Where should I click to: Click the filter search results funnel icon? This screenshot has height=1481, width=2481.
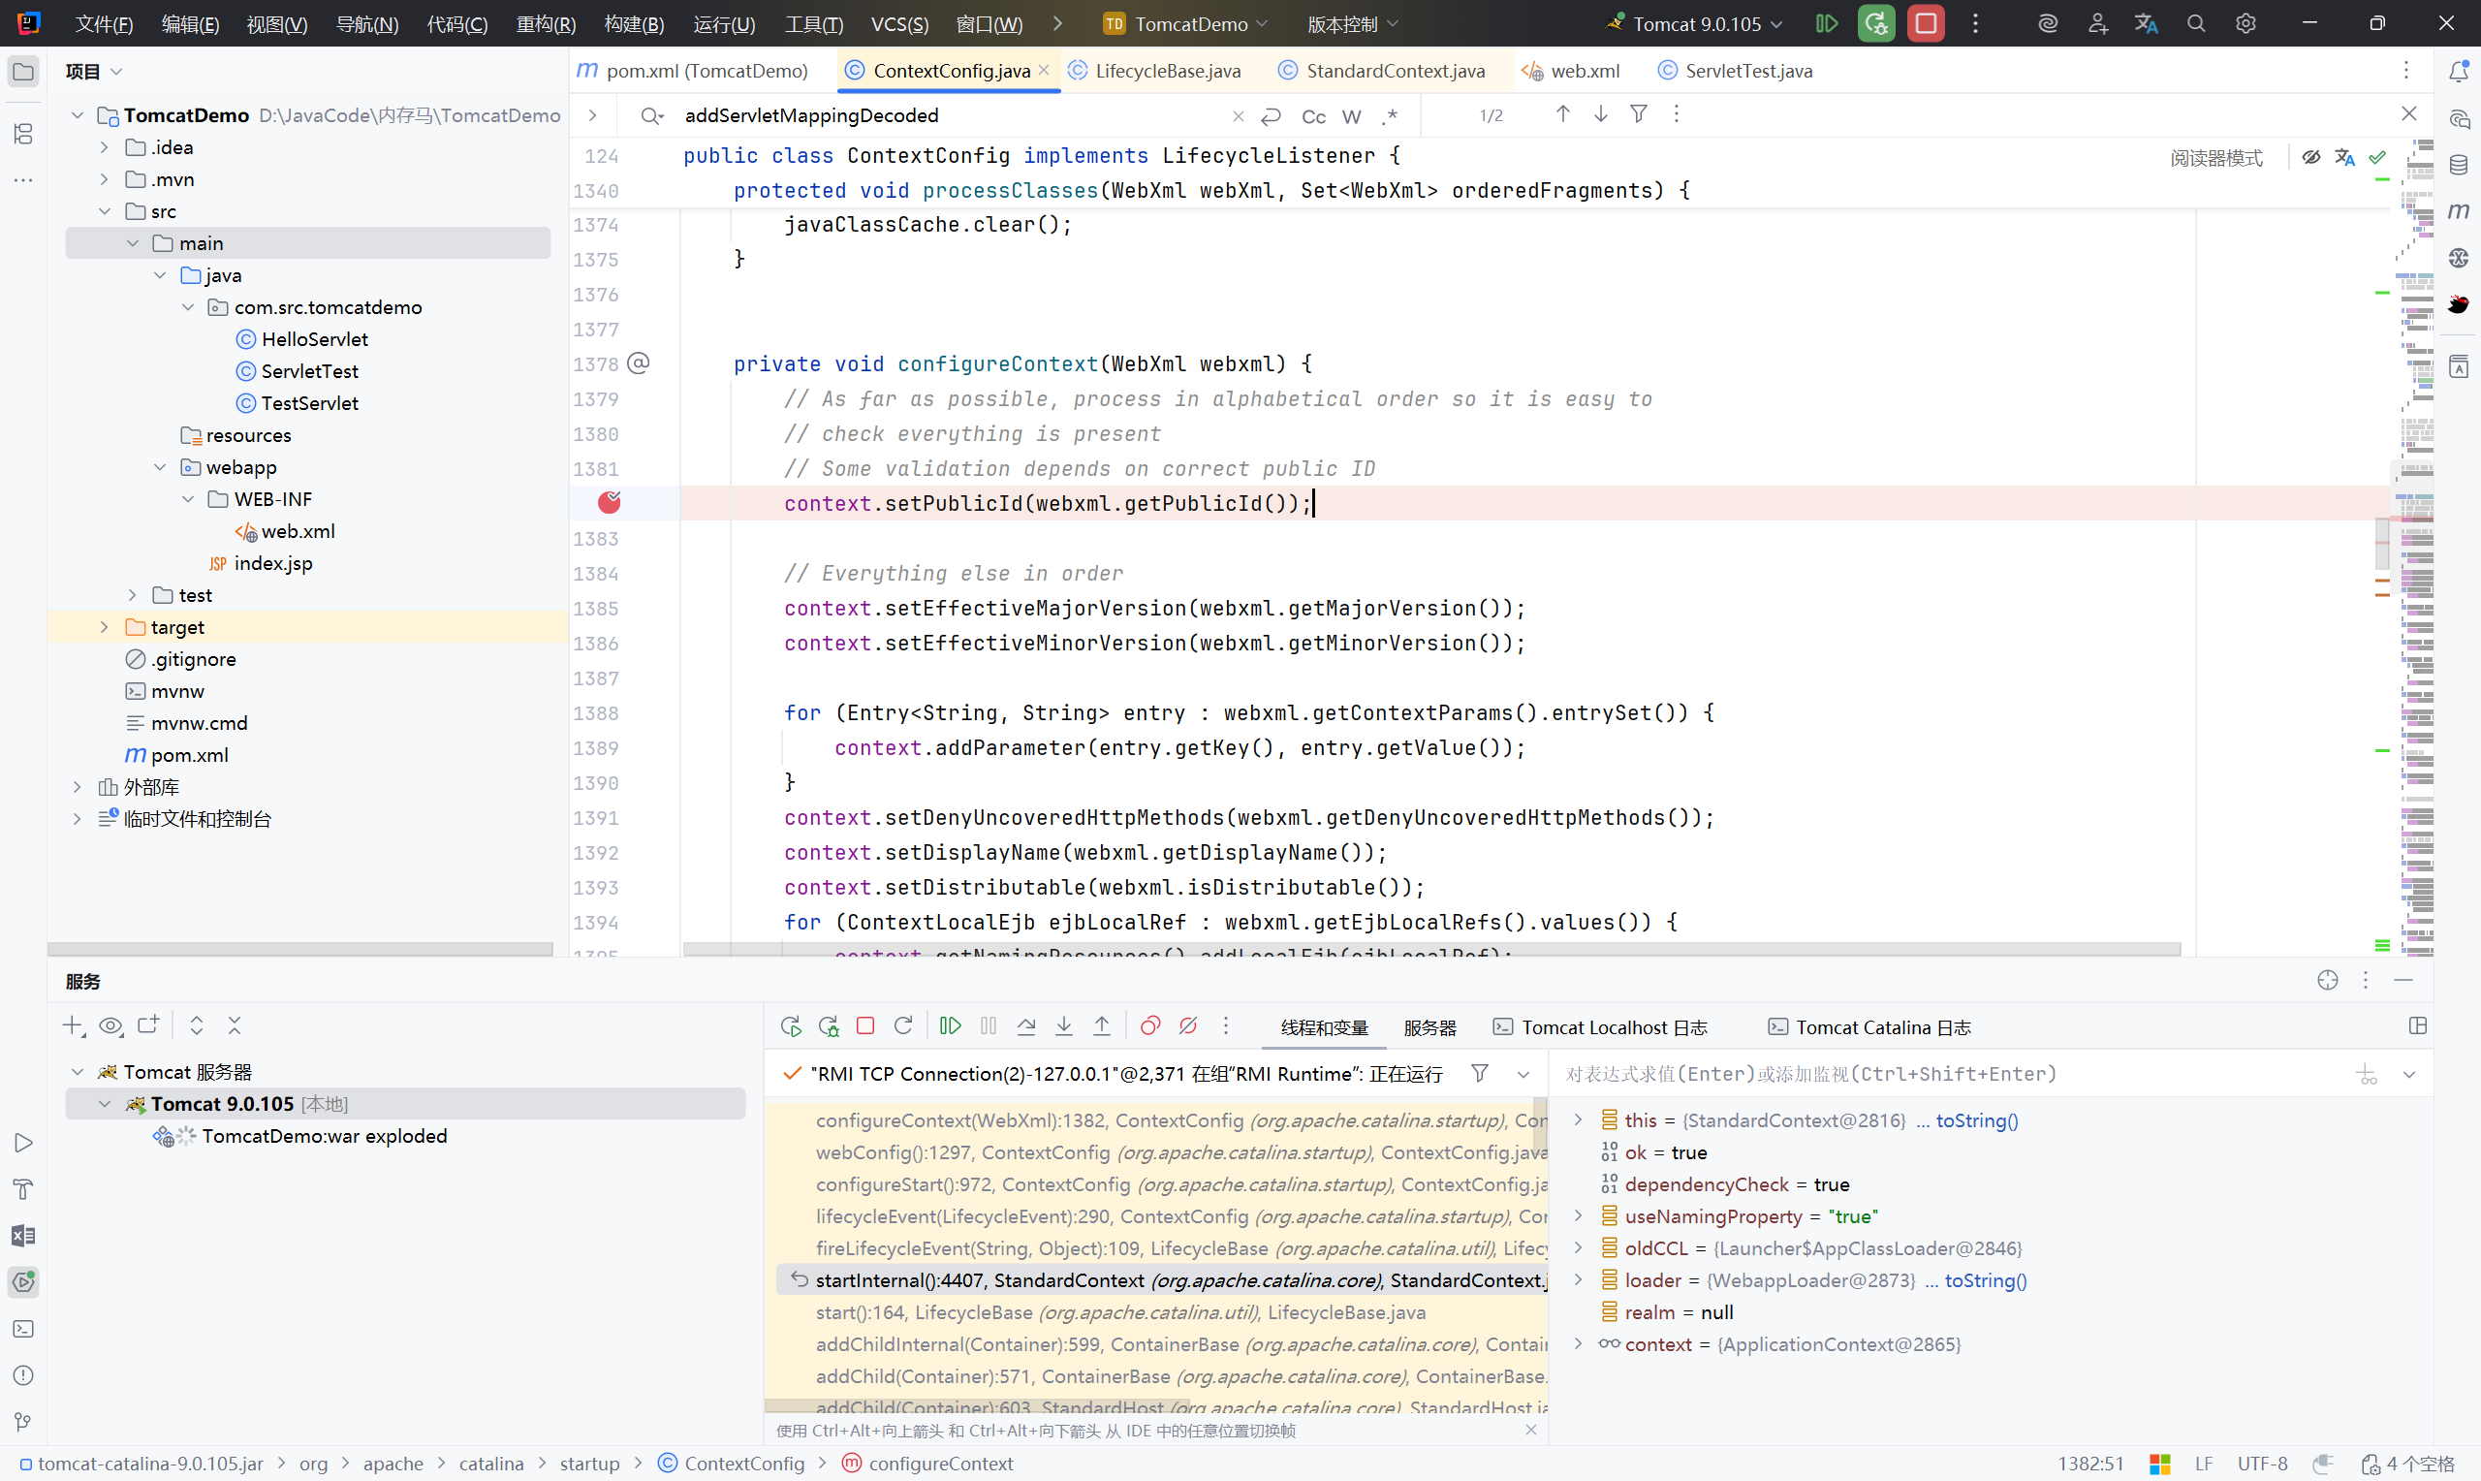tap(1638, 114)
